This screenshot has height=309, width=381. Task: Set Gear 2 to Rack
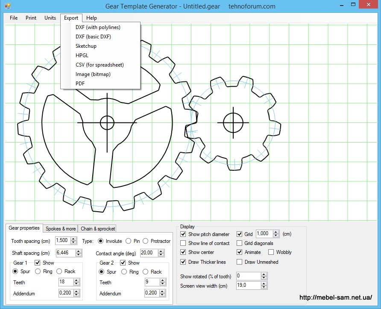coord(146,272)
